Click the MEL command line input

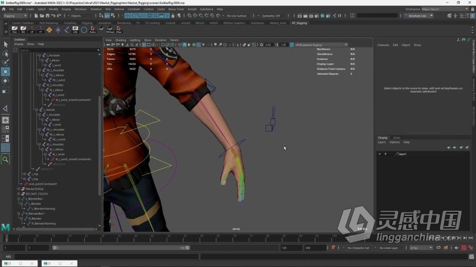(107, 256)
